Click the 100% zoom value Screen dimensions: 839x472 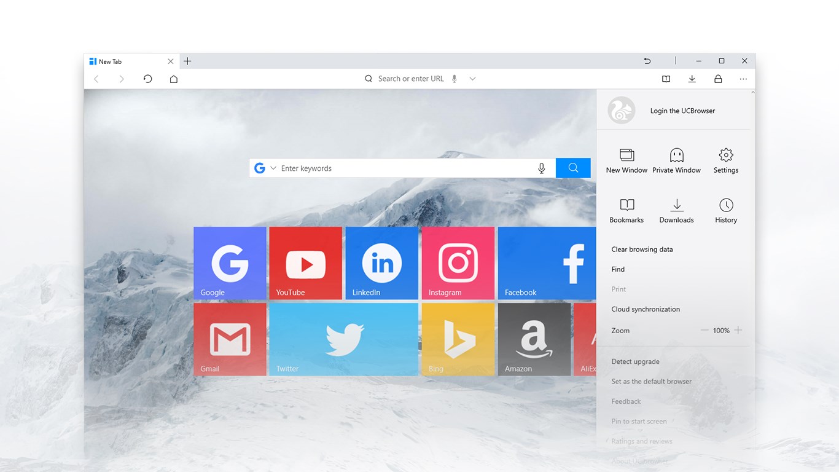[x=721, y=331]
